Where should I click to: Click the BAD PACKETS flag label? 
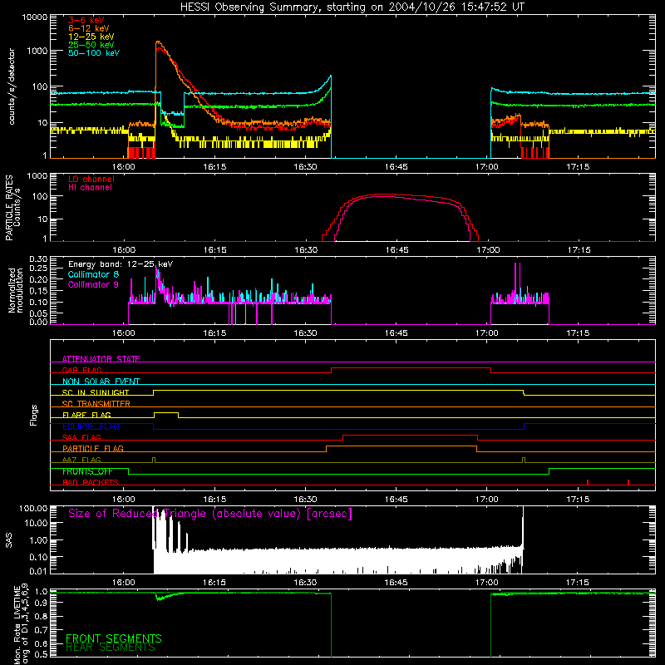pos(91,482)
